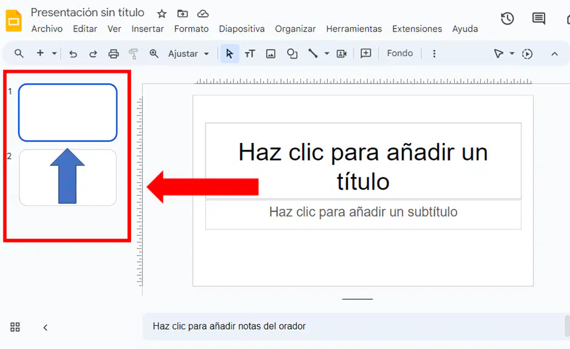Rename the title 'Presentación sin título'
The width and height of the screenshot is (570, 349).
87,13
